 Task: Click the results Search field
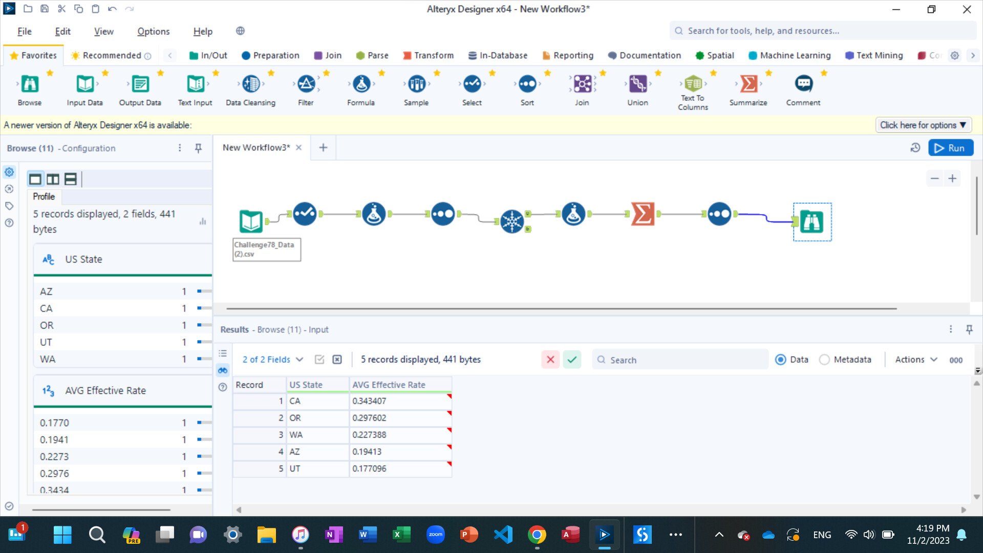click(x=681, y=360)
